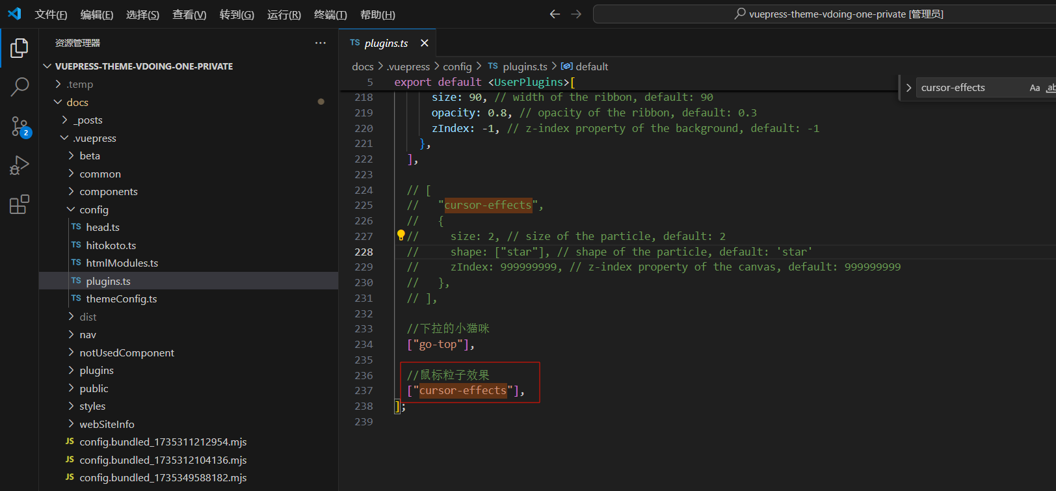Screen dimensions: 1056x491
Task: Open Source Control view with 2 changes
Action: [20, 127]
